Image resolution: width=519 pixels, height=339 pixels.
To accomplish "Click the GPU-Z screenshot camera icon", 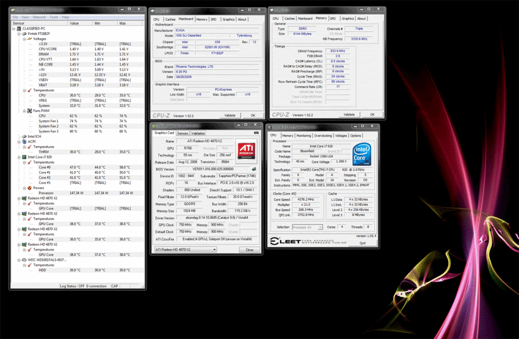I will click(256, 133).
